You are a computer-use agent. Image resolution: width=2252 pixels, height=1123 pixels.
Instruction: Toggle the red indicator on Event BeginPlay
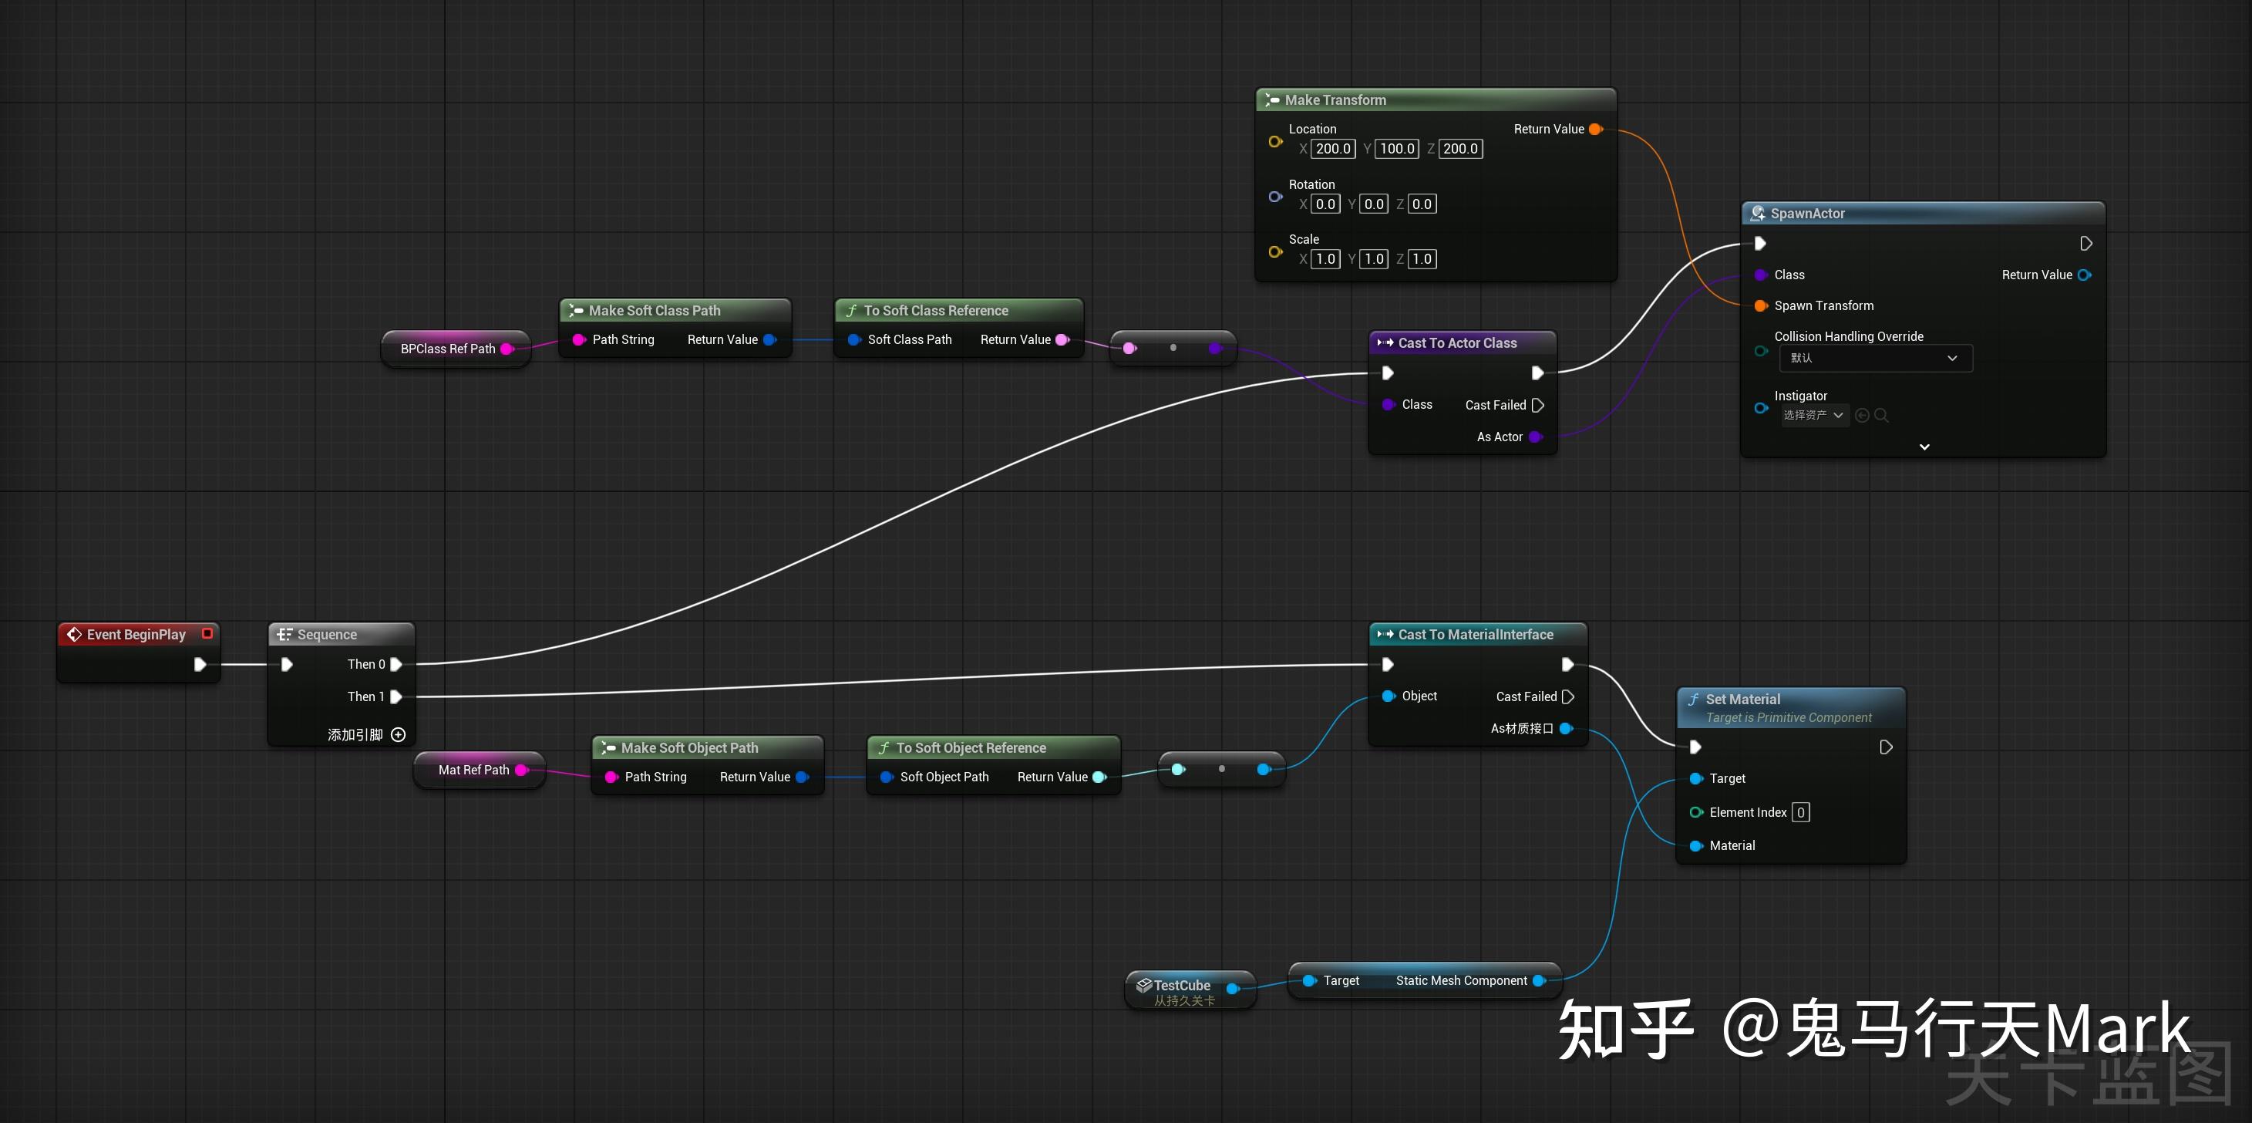(x=207, y=632)
